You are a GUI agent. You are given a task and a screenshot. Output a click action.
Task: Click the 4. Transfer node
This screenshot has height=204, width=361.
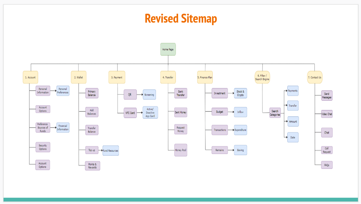coord(168,77)
